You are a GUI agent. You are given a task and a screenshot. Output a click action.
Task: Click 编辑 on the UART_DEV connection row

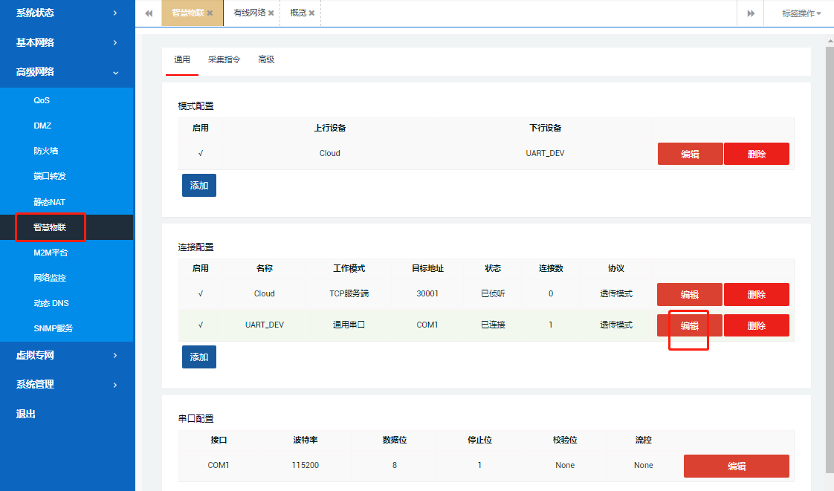(x=689, y=325)
